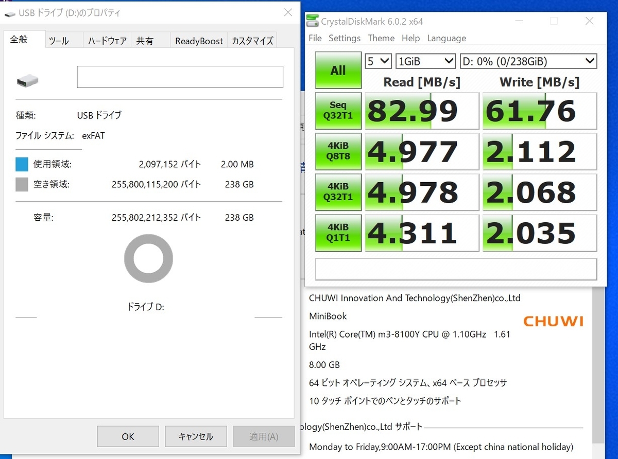Switch to the ReadyBoost tab

click(199, 41)
